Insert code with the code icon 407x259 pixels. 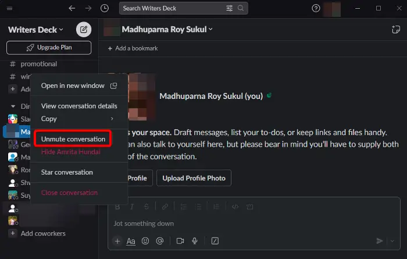pyautogui.click(x=235, y=207)
